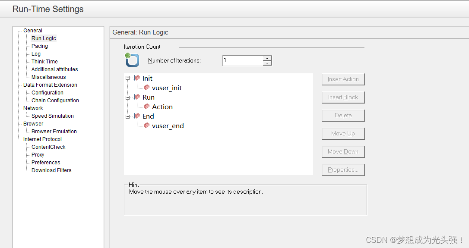The height and width of the screenshot is (248, 469).
Task: Click the Iteration Count loop icon
Action: tap(132, 60)
